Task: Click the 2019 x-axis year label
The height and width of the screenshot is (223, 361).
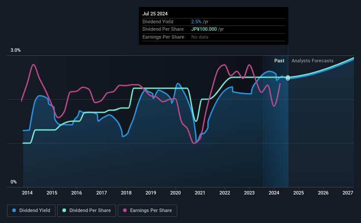Action: click(150, 193)
